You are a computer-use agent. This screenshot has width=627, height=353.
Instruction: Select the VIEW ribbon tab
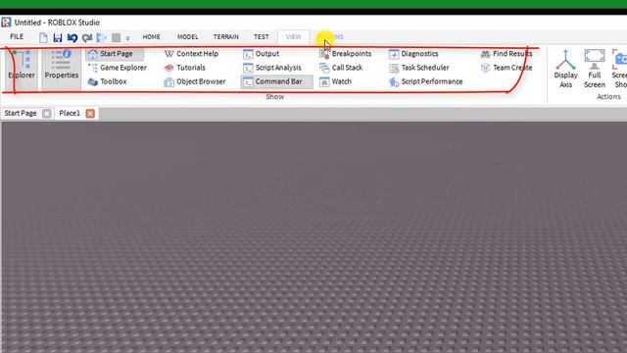pos(293,37)
